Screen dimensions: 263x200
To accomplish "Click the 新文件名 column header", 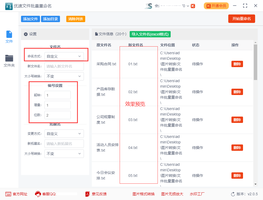I will click(x=136, y=45).
